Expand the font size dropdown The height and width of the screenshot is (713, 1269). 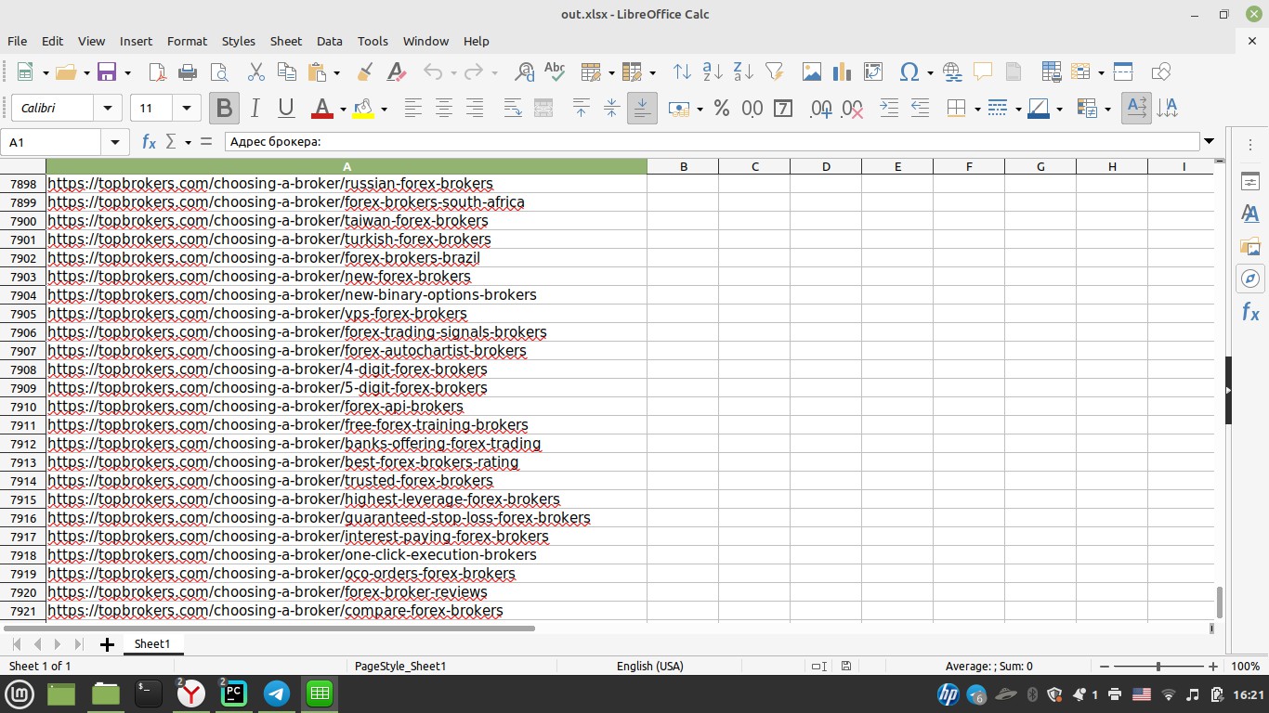tap(187, 109)
